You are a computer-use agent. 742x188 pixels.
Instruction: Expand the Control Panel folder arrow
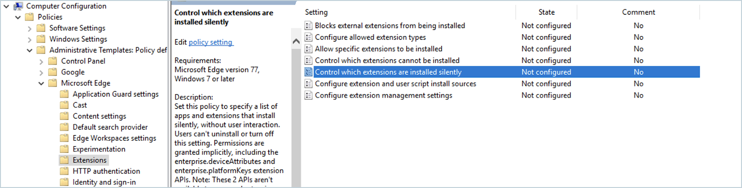pos(41,61)
